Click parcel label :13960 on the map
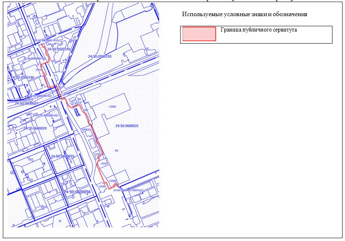Screen dimensions: 345x241 pyautogui.click(x=113, y=181)
